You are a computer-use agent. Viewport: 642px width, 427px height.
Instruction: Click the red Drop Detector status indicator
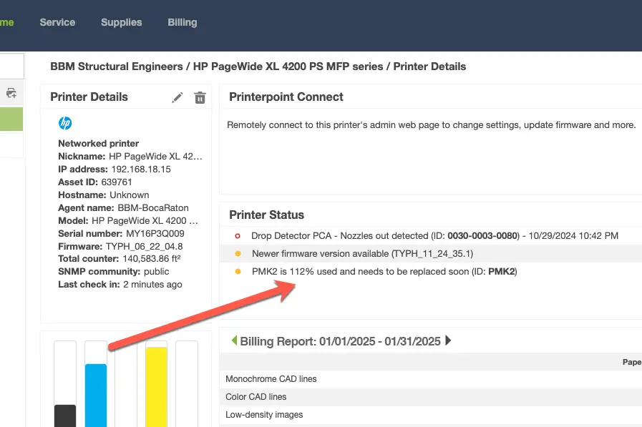237,236
